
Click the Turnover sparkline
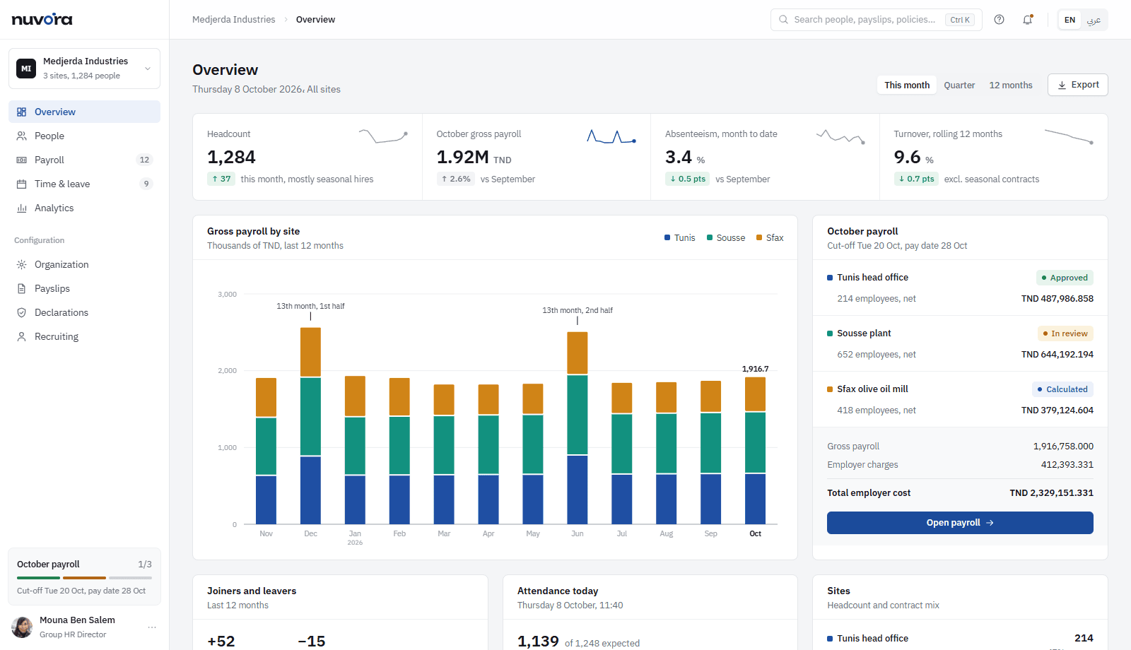click(x=1069, y=136)
